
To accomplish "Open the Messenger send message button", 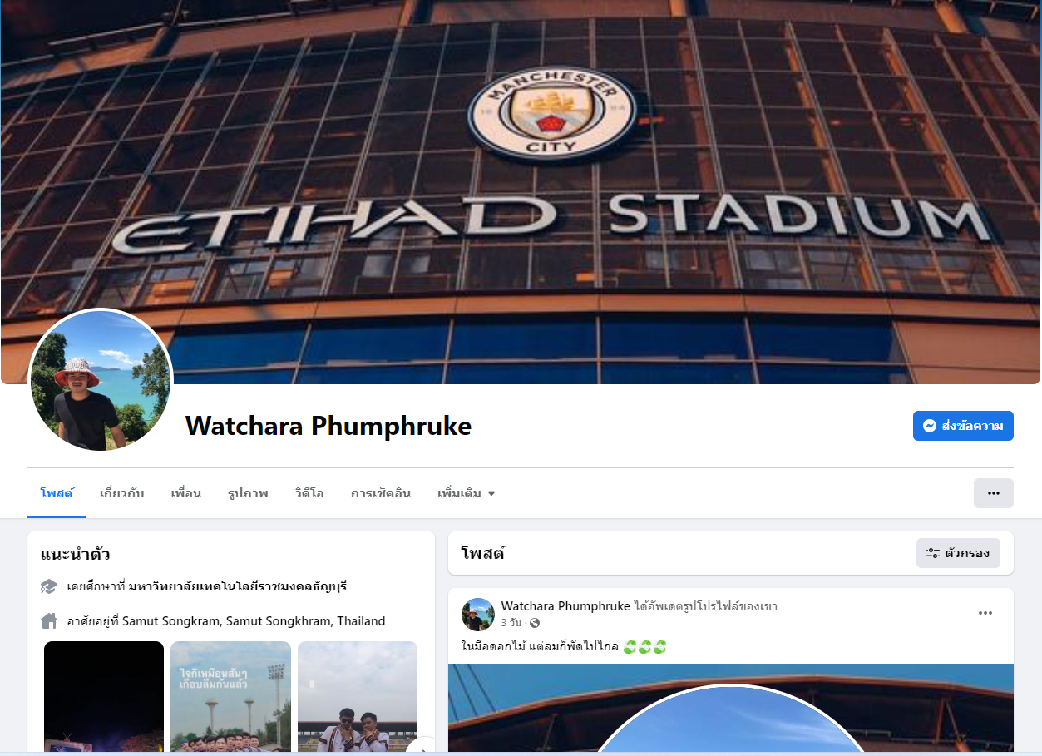I will coord(963,426).
